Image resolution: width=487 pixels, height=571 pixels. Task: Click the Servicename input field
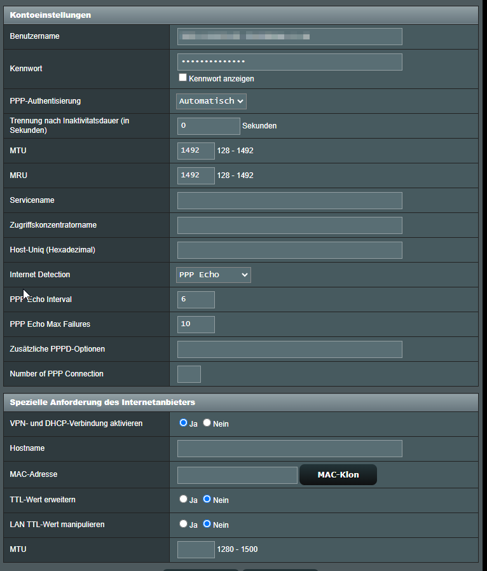click(x=290, y=200)
